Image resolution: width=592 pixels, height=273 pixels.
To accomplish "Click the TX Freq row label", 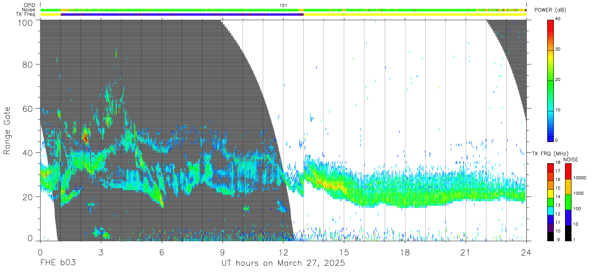I will [26, 14].
